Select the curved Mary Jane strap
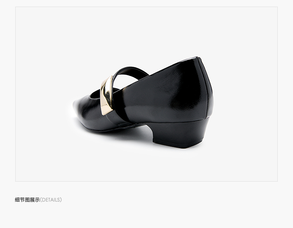The width and height of the screenshot is (293, 228). click(129, 74)
